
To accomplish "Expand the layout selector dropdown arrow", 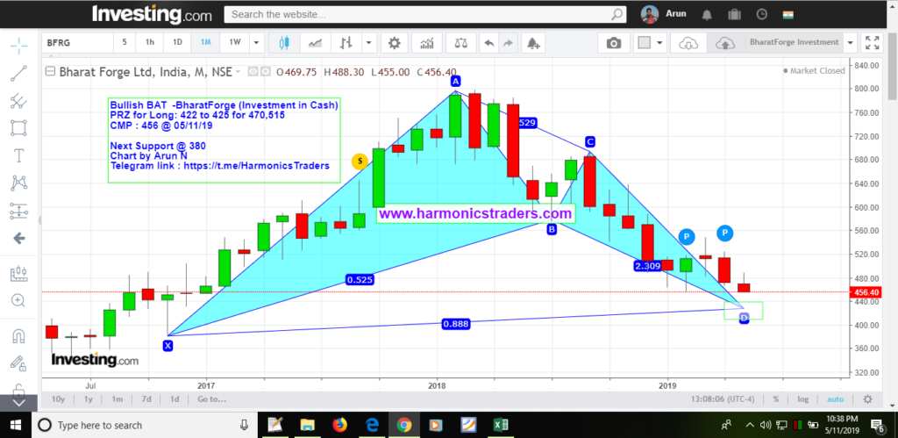I will [660, 43].
